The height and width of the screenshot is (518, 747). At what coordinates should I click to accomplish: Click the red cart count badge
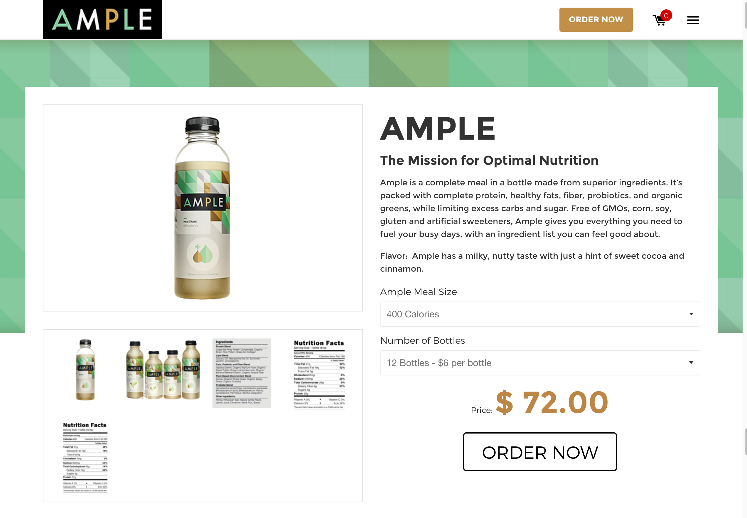click(666, 16)
